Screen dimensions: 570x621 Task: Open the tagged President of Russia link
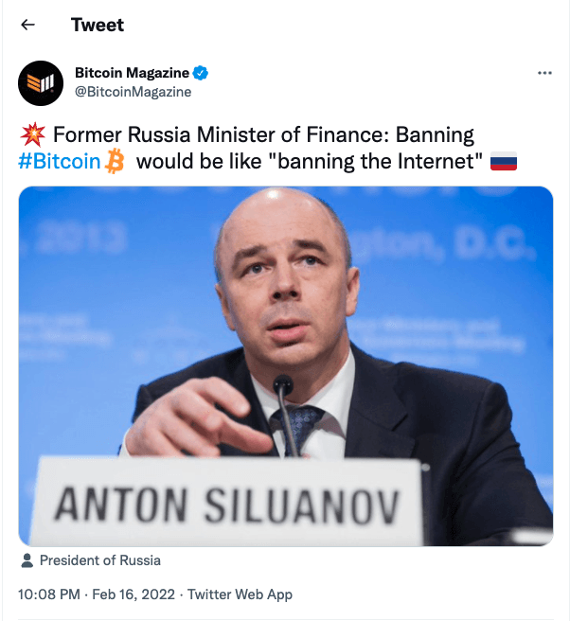click(99, 560)
